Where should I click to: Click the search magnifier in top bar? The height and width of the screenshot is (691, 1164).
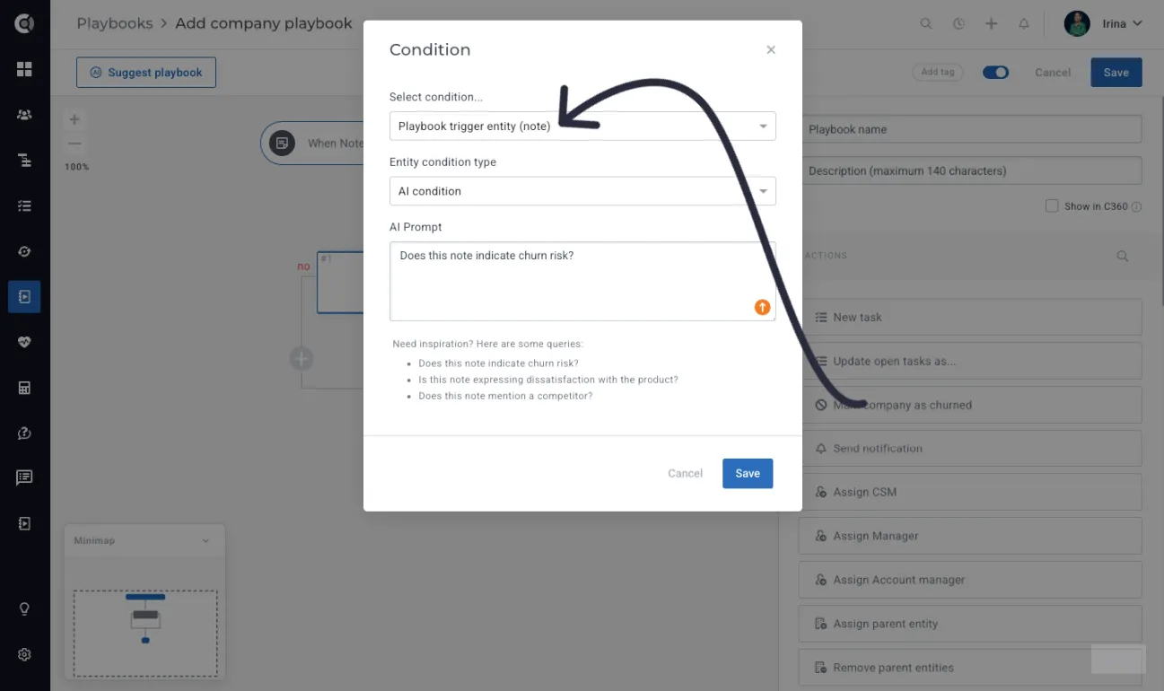click(926, 24)
